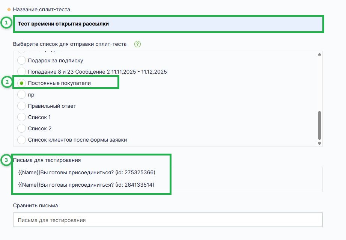Click the scrollbar thumb of the mailing lists
The image size is (346, 240).
[x=319, y=124]
